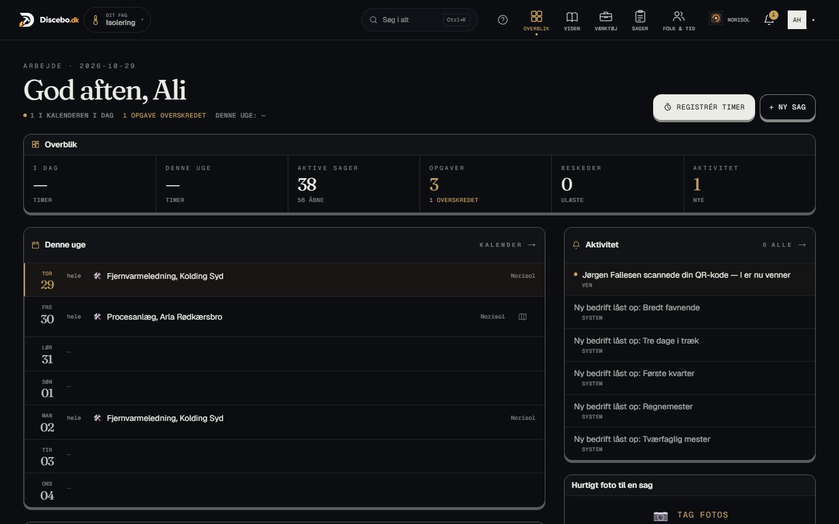Click the Tag fotos button
The image size is (839, 524).
690,515
